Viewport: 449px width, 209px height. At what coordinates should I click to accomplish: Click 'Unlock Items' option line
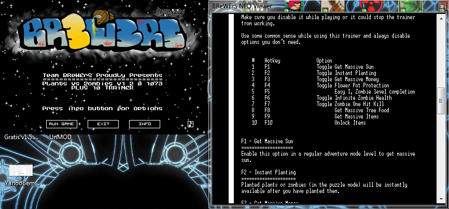pyautogui.click(x=350, y=123)
